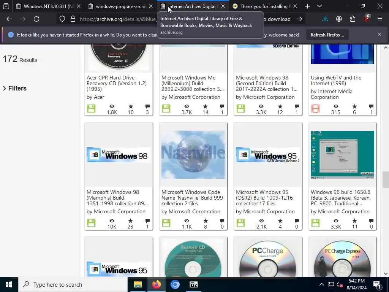Click movie film icon on WebTV card
This screenshot has height=292, width=389.
pyautogui.click(x=315, y=108)
